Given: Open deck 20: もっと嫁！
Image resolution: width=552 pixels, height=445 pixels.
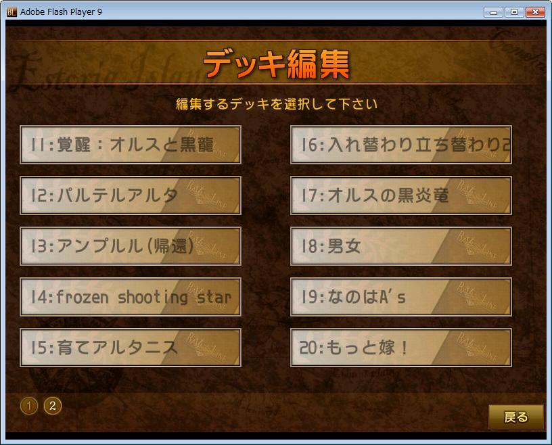Looking at the screenshot, I should [x=401, y=348].
